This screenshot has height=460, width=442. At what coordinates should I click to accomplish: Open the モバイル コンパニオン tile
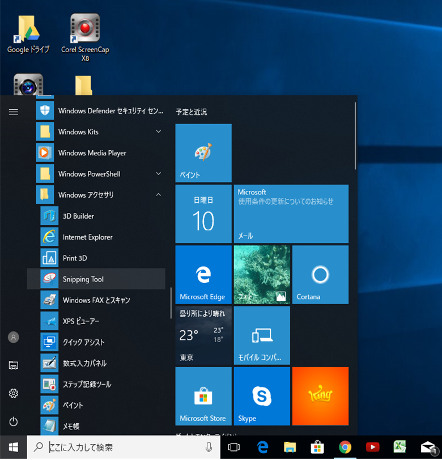262,335
